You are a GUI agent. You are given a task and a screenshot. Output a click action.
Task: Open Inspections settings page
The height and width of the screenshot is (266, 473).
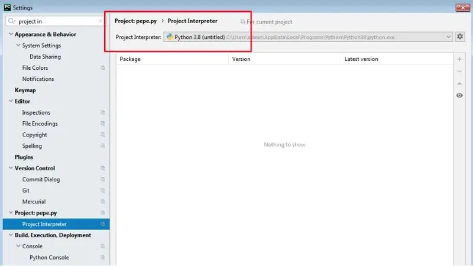click(x=36, y=112)
